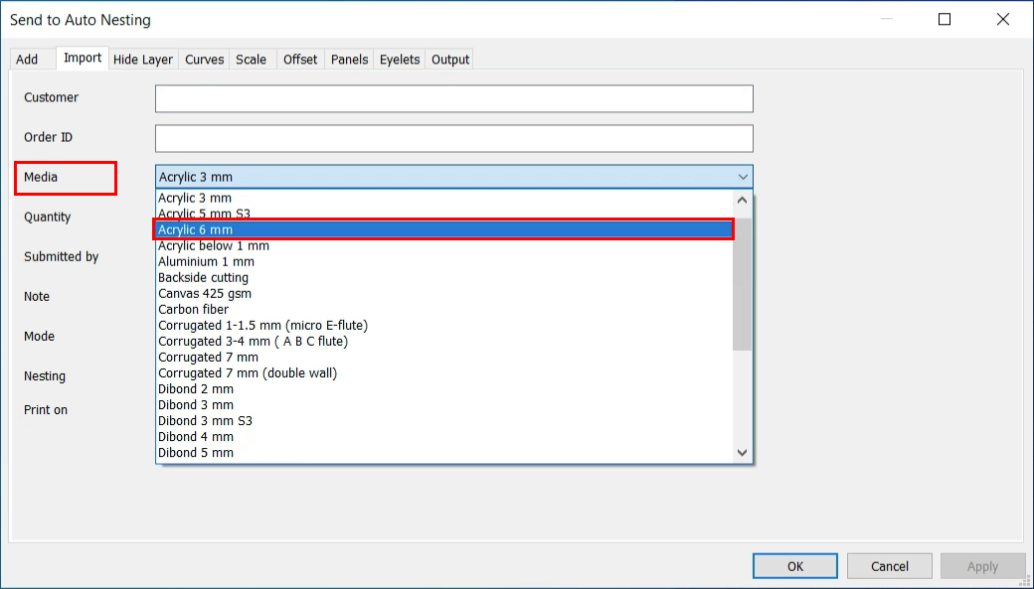Select the Eyelets tab
Viewport: 1034px width, 589px height.
pyautogui.click(x=400, y=60)
